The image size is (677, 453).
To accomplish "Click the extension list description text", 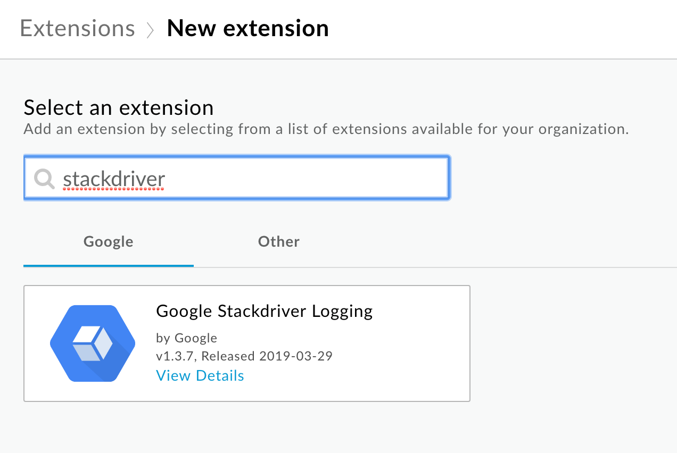I will (x=326, y=129).
